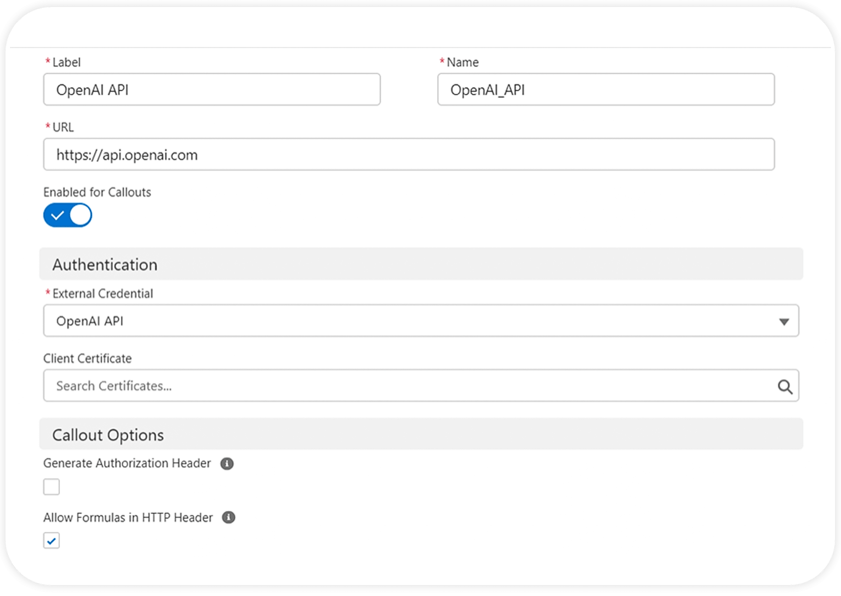The width and height of the screenshot is (841, 596).
Task: Click info icon beside Generate Authorization Header
Action: click(227, 464)
